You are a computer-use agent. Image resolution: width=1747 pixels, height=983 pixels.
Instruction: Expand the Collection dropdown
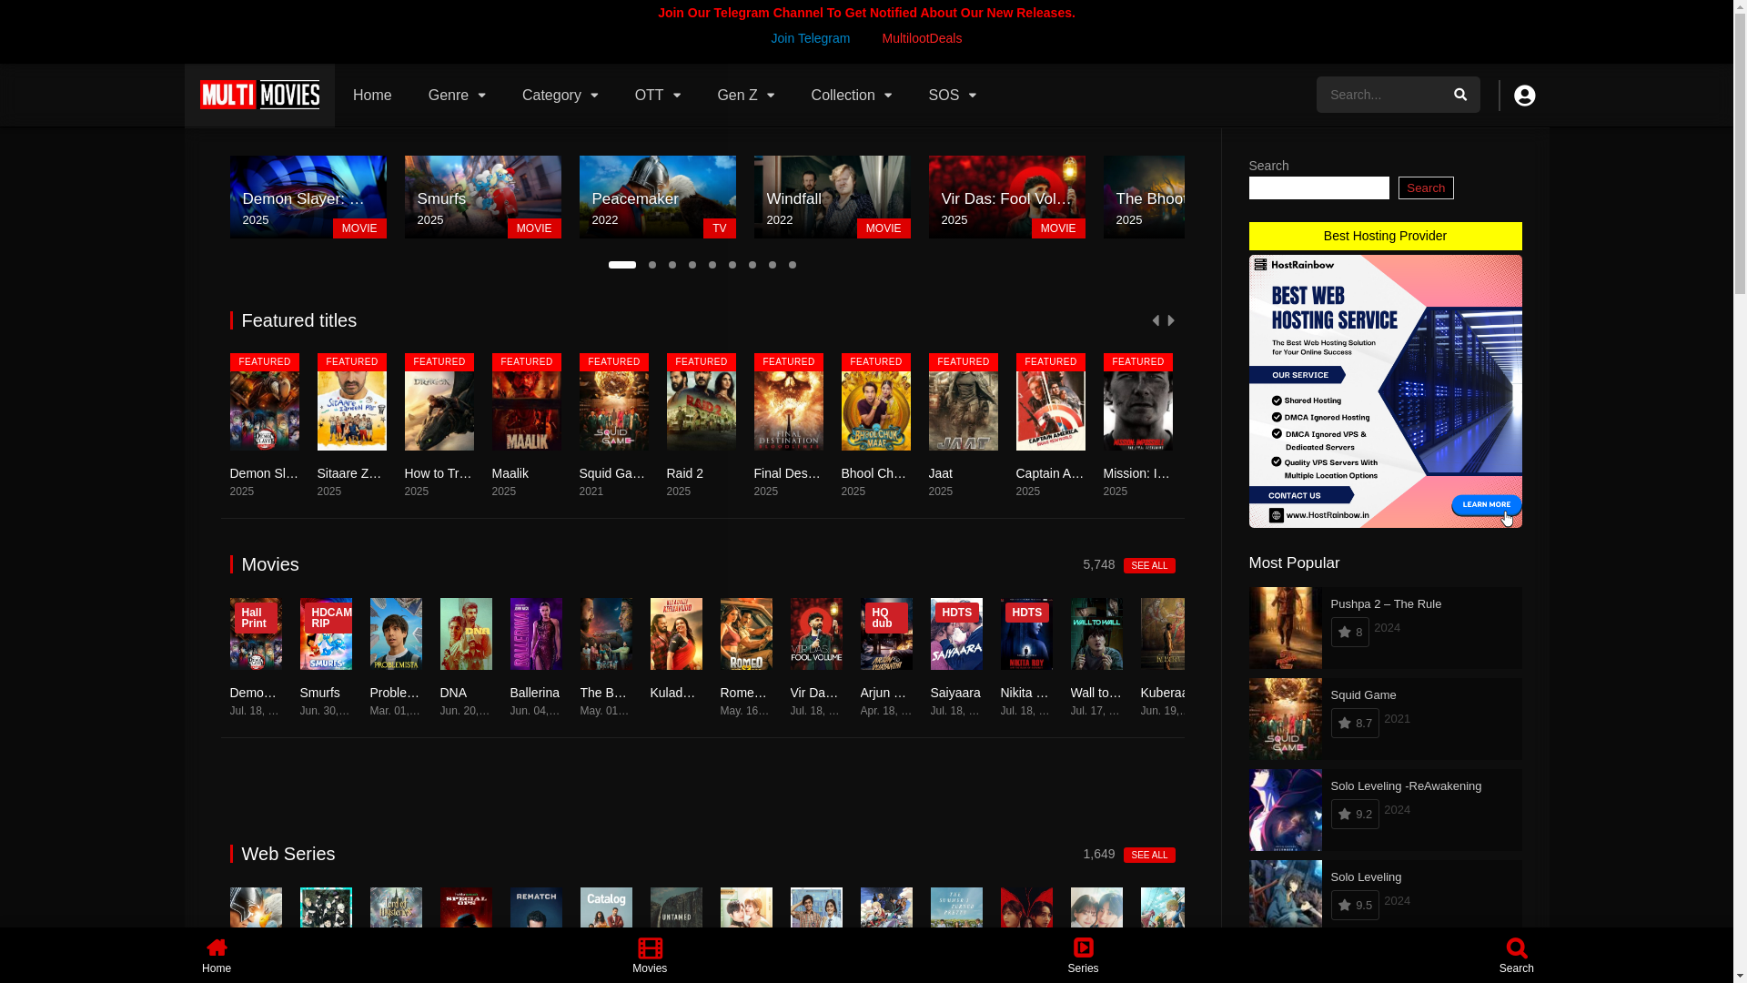pos(851,96)
